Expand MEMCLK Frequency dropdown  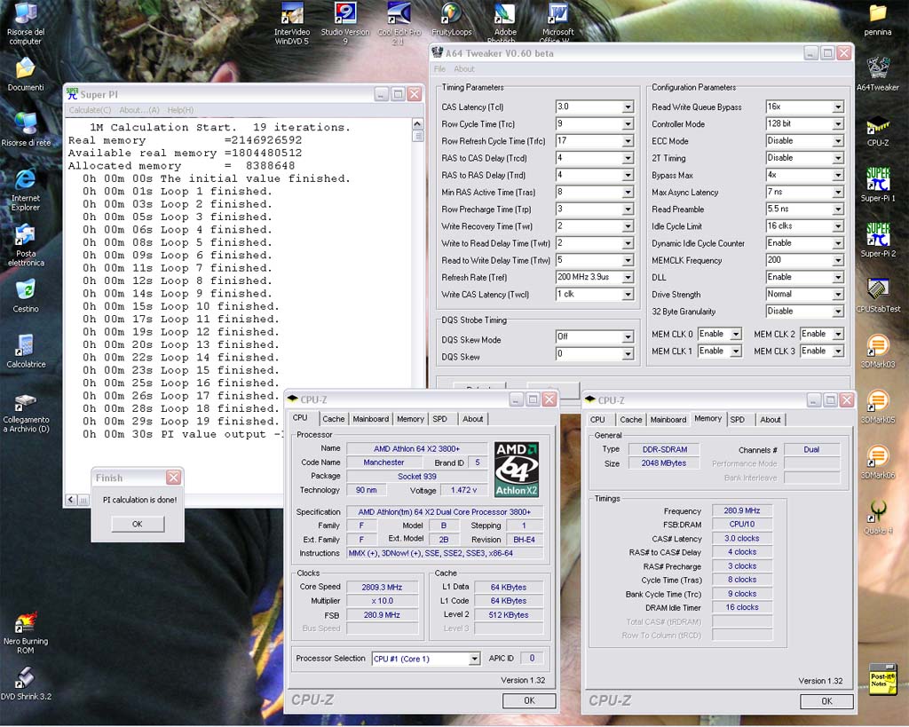[x=838, y=260]
